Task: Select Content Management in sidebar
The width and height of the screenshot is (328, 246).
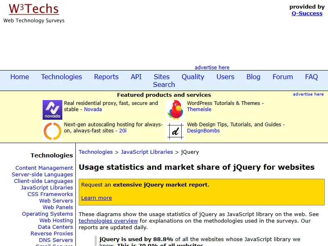Action: tap(44, 168)
